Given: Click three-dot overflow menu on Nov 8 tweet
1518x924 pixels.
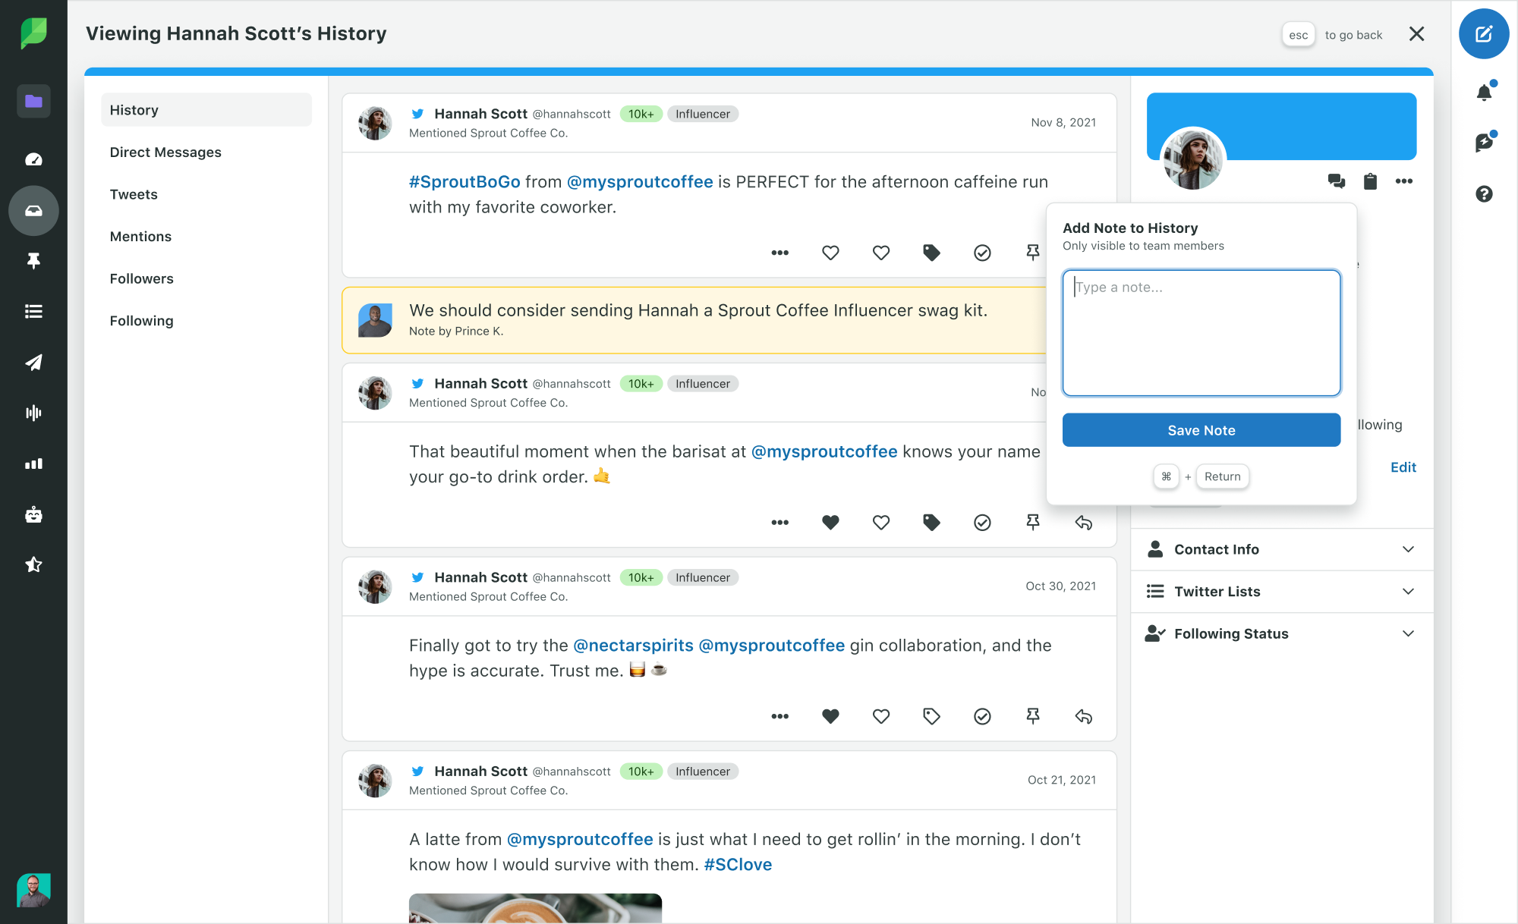Looking at the screenshot, I should [779, 251].
